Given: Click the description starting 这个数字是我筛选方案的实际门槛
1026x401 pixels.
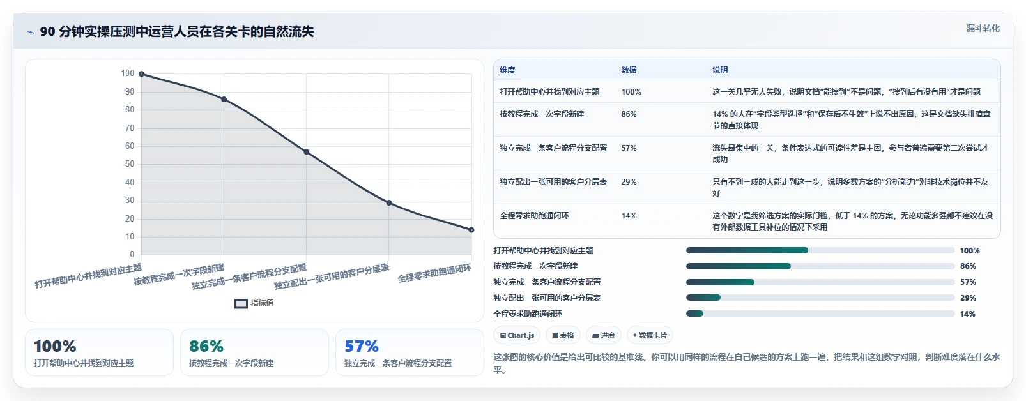Looking at the screenshot, I should [853, 222].
